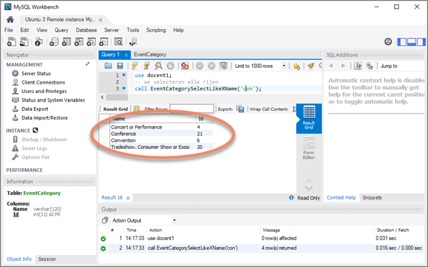Open Server Status in Navigator
This screenshot has width=428, height=267.
(36, 74)
